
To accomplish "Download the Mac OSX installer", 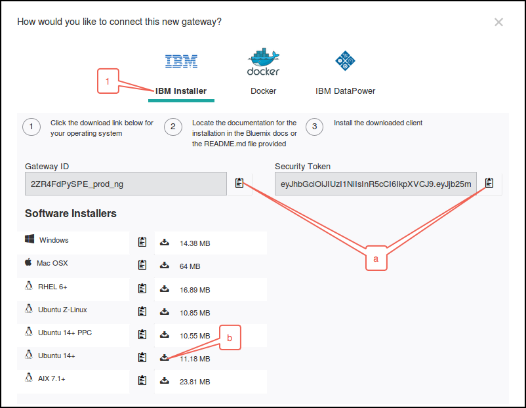I will [x=165, y=265].
